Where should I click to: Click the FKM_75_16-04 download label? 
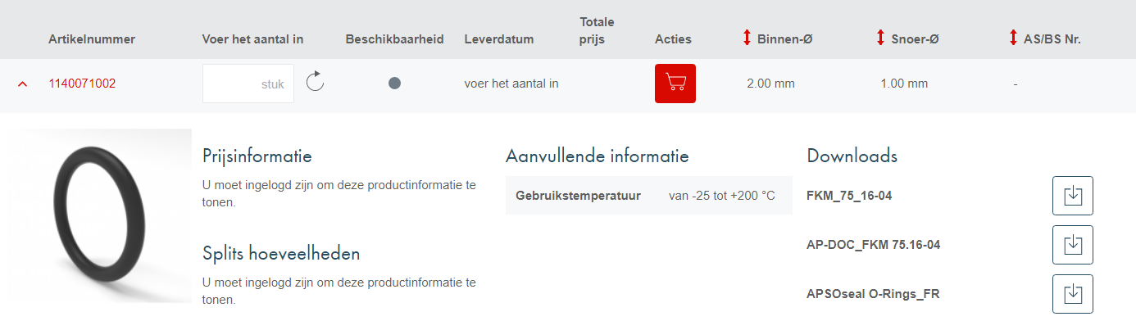point(850,196)
